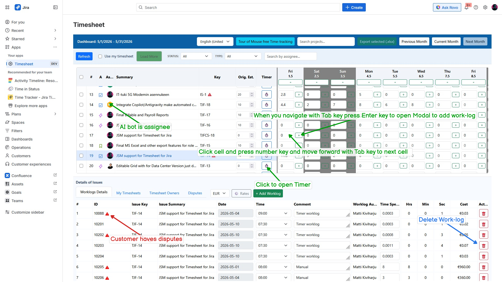Open the STATUS filter dropdown

(196, 56)
